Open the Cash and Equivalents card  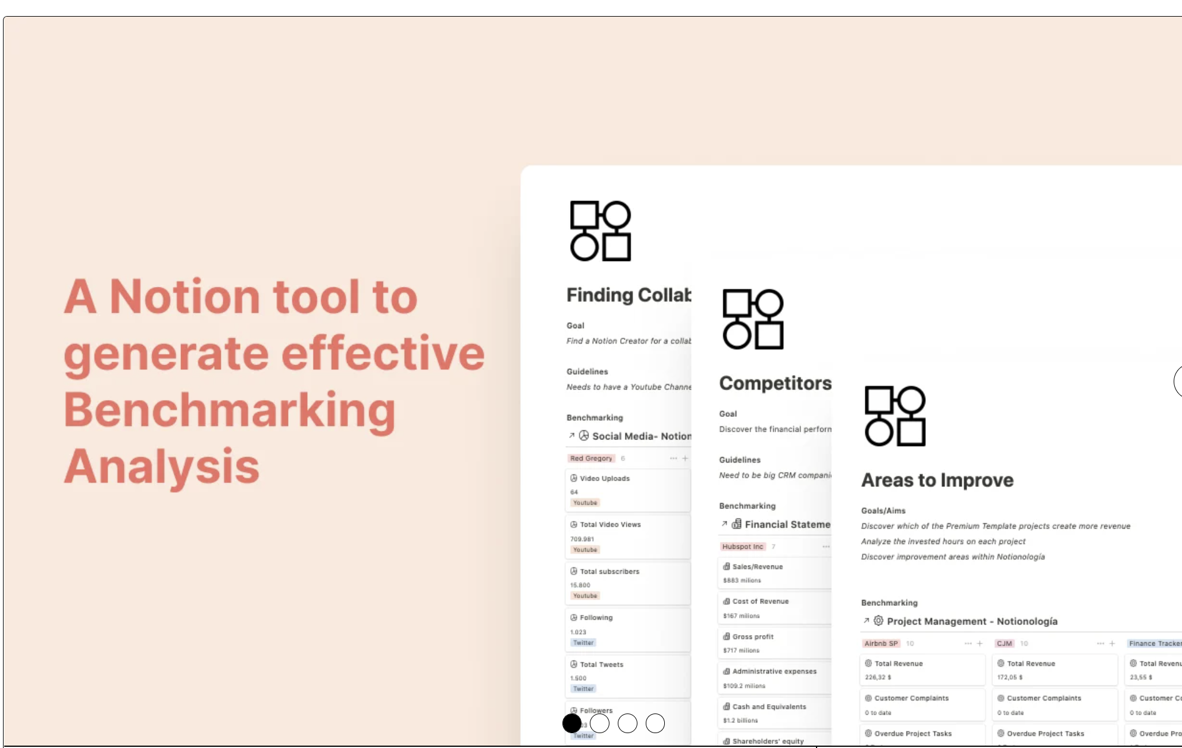[775, 713]
